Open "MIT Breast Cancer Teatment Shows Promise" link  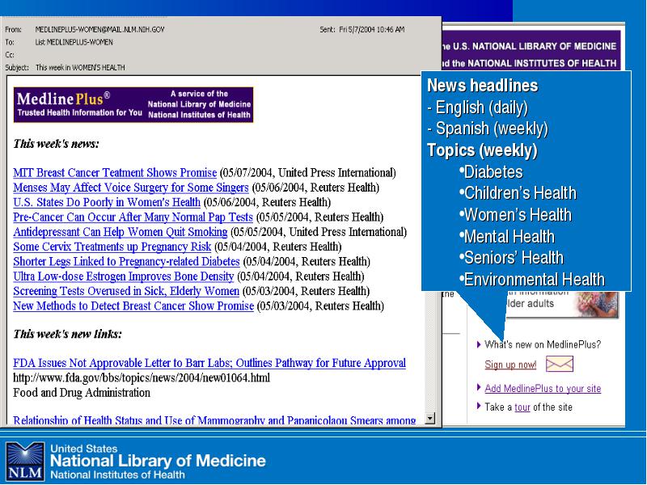(115, 172)
